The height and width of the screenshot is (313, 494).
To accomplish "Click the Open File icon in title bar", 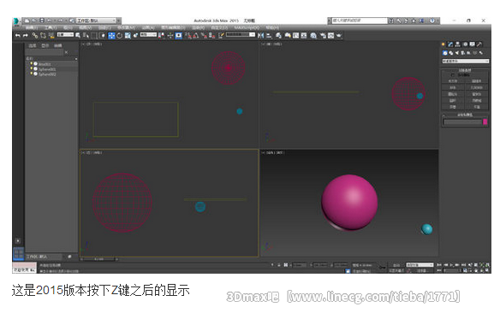I will 34,21.
